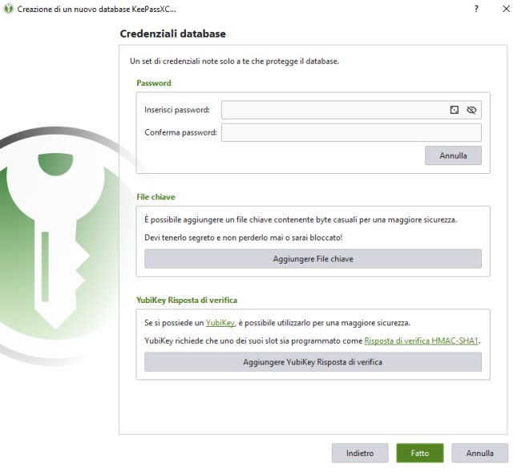Click the green Password section heading
This screenshot has height=472, width=521.
155,84
